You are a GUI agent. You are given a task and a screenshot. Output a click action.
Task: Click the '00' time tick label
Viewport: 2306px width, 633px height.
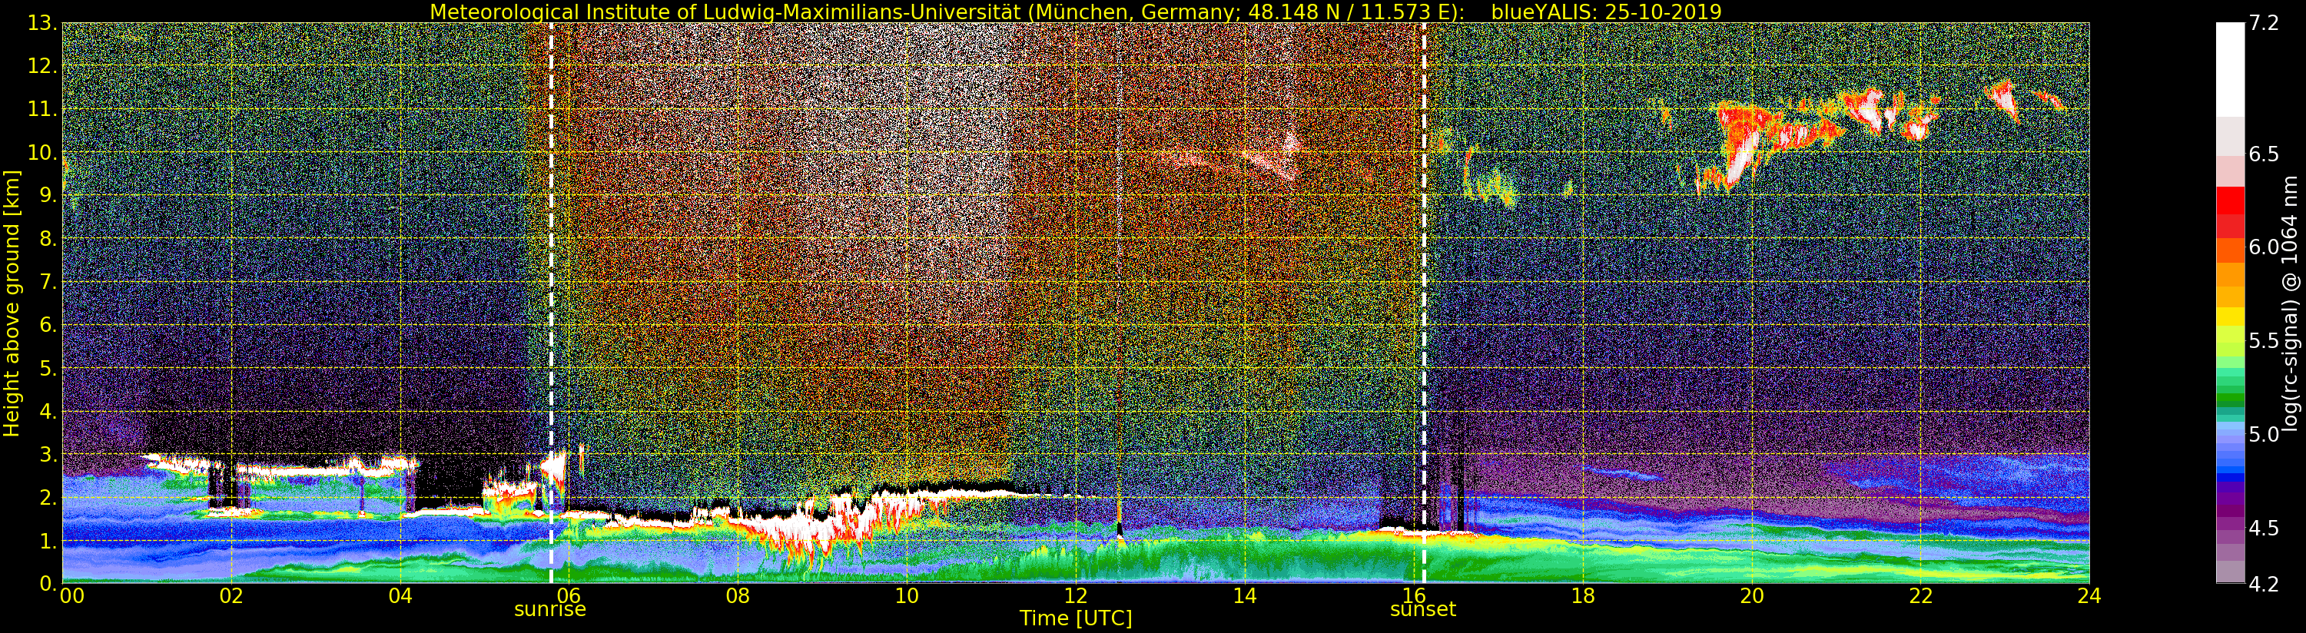[71, 596]
